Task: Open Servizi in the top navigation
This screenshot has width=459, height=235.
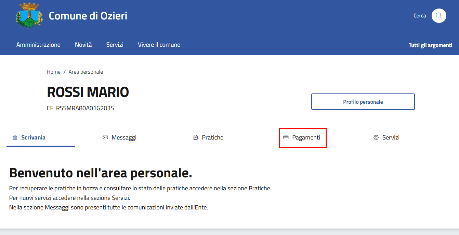Action: tap(115, 45)
